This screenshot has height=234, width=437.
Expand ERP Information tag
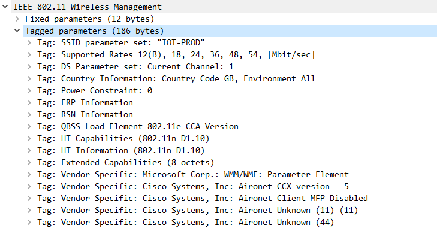pyautogui.click(x=29, y=102)
